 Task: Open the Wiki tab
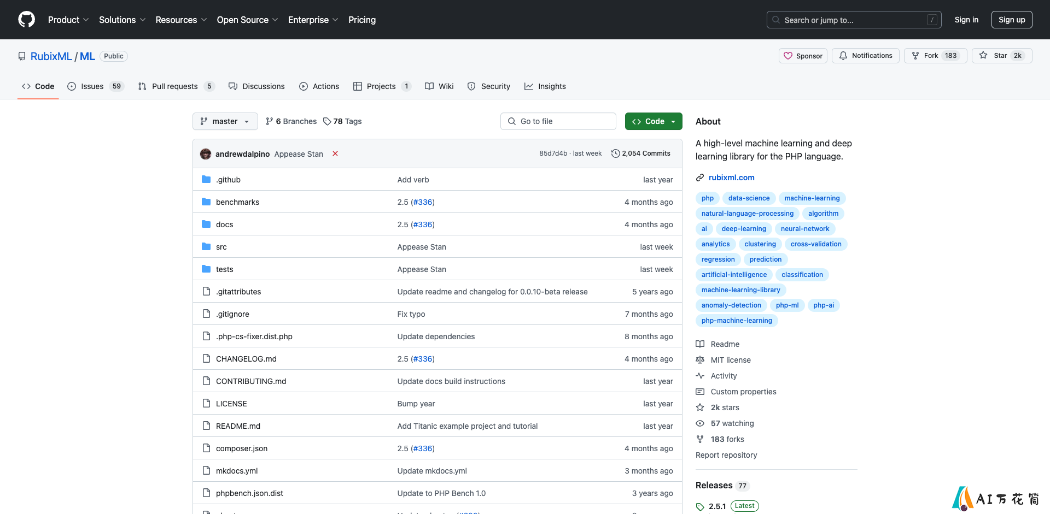(x=439, y=86)
